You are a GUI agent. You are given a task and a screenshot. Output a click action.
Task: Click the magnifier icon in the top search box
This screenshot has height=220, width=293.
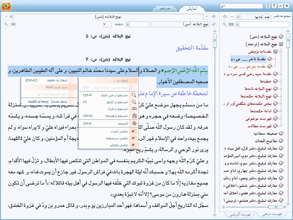(223, 6)
